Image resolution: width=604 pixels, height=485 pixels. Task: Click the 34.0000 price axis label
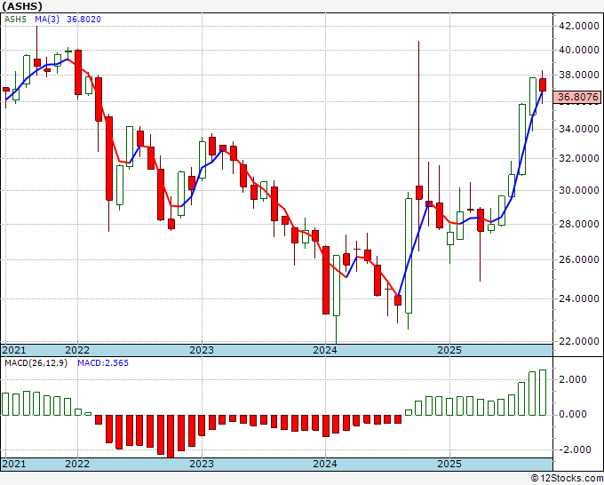click(x=578, y=129)
